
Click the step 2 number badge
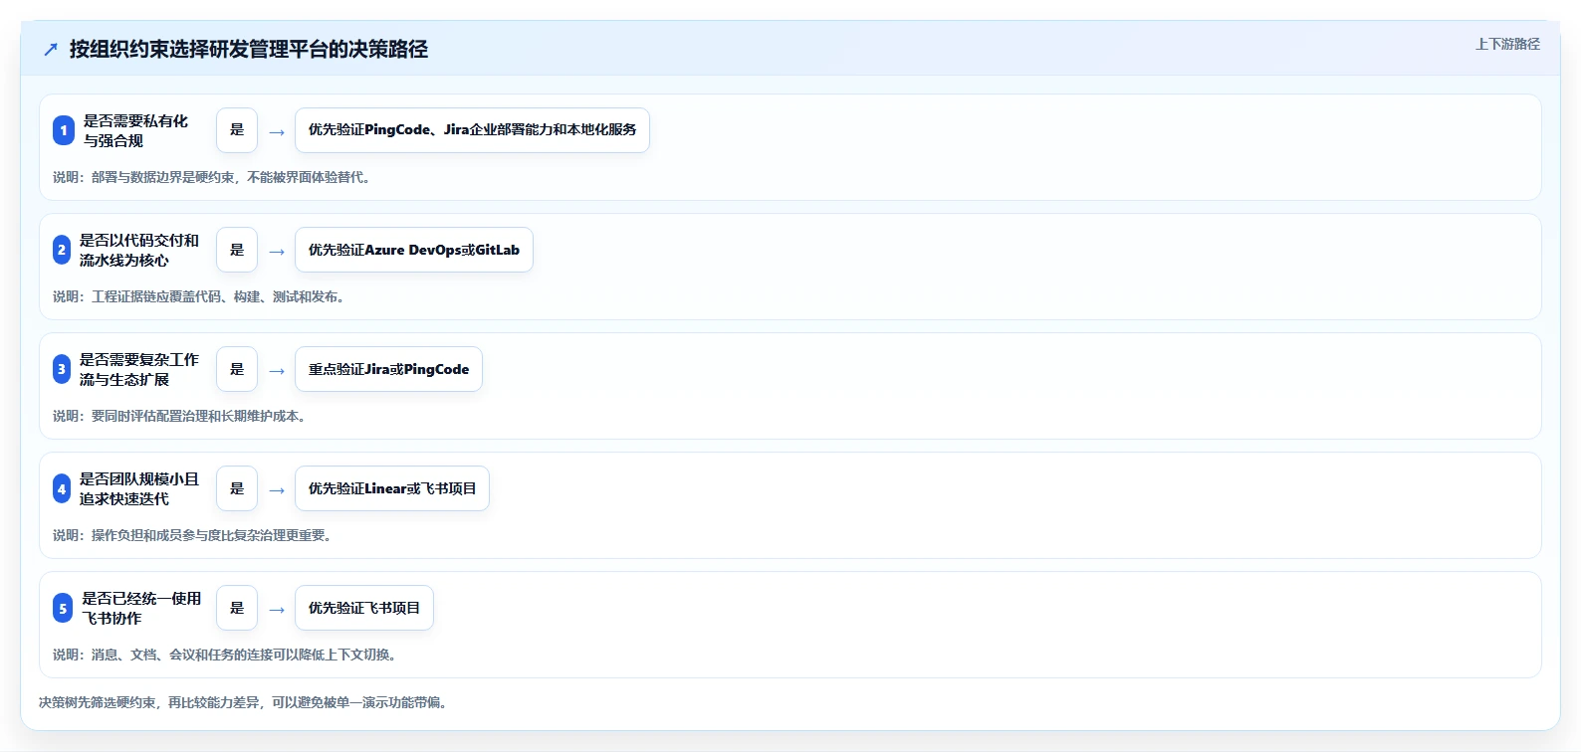pyautogui.click(x=62, y=250)
